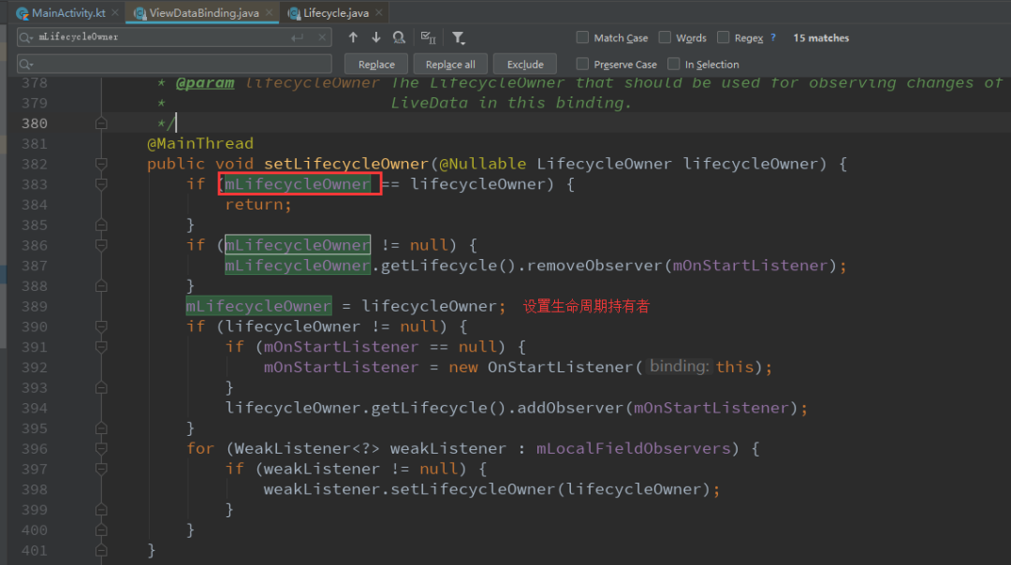1011x565 pixels.
Task: Collapse the if block fold at line 383
Action: (101, 184)
